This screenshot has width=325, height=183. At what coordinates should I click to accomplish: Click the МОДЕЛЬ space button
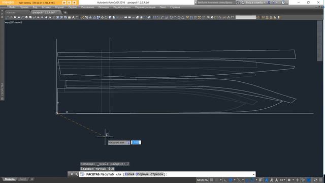[x=203, y=180]
